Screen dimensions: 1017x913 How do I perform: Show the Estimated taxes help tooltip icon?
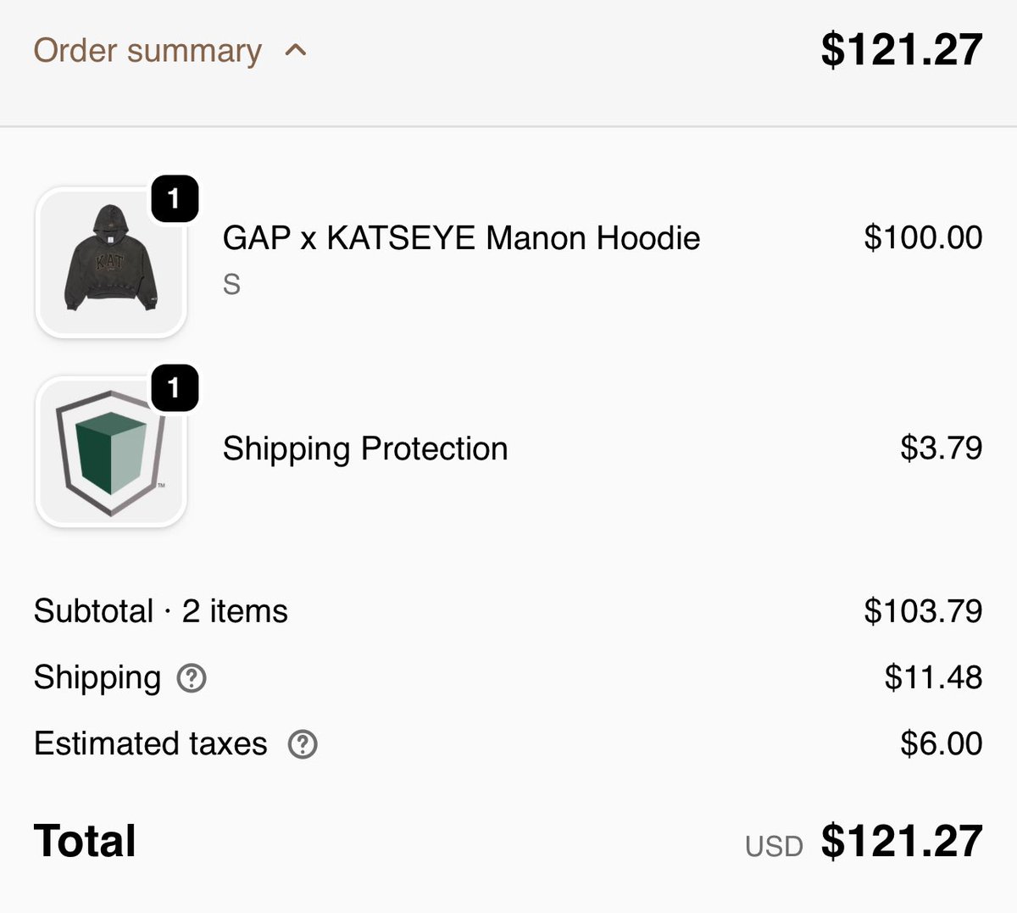(x=303, y=744)
